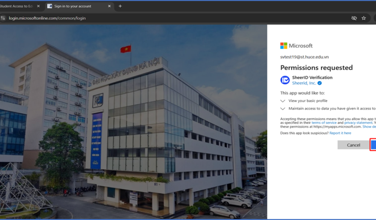Click the favicon of the Sign in tab

tap(50, 6)
